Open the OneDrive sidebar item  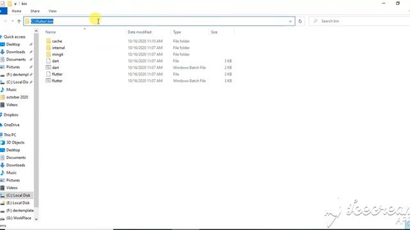pos(12,125)
